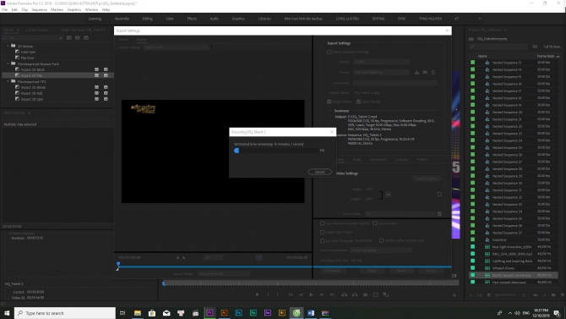566x319 pixels.
Task: Collapse the 3D Motion effects folder
Action: click(8, 46)
